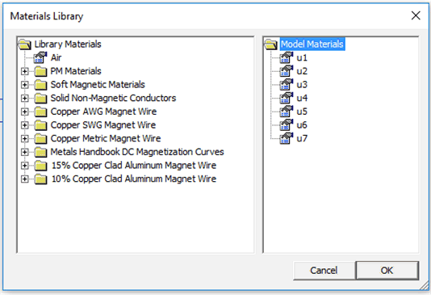431x295 pixels.
Task: Click the Solid Non-Magnetic Conductors folder icon
Action: [40, 99]
